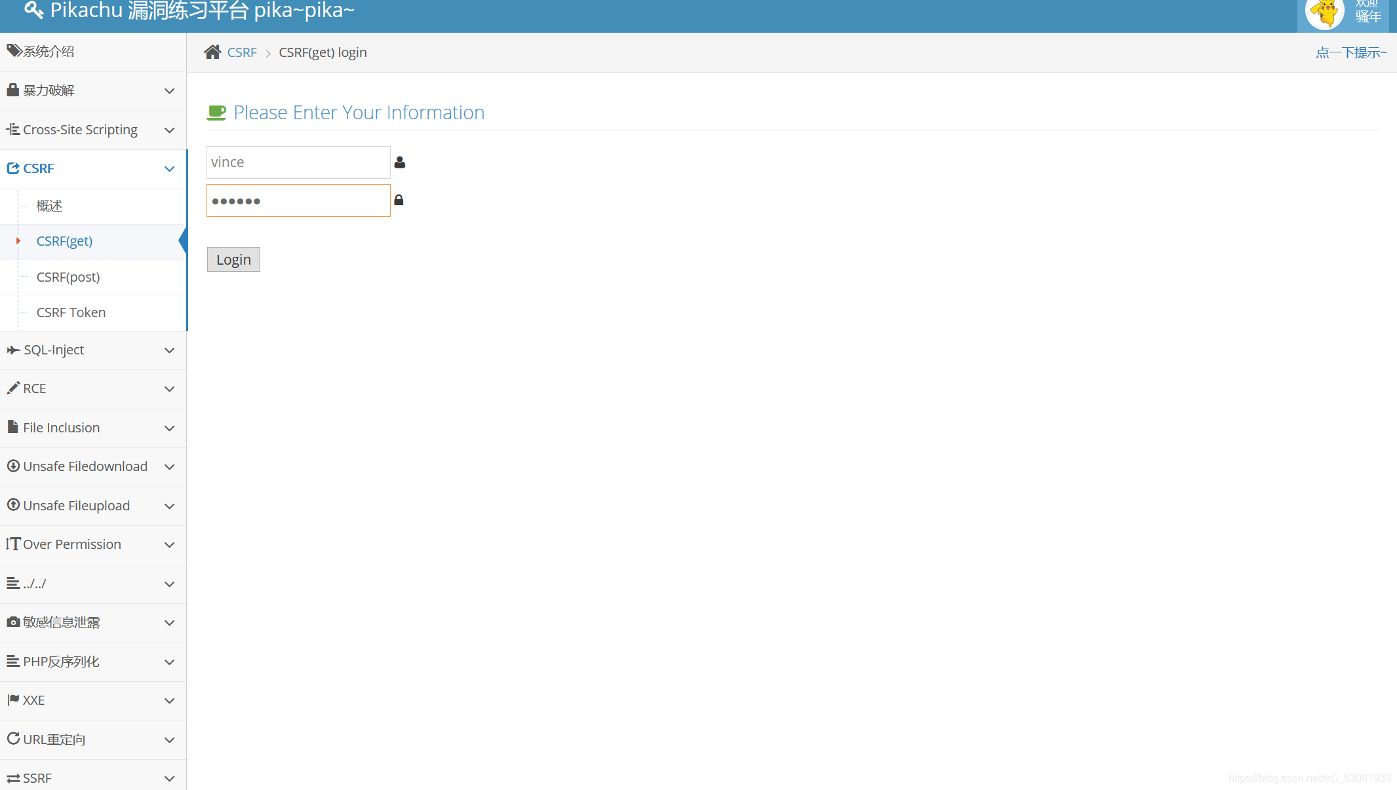Open the 概述 submenu item
The width and height of the screenshot is (1397, 790).
point(93,206)
